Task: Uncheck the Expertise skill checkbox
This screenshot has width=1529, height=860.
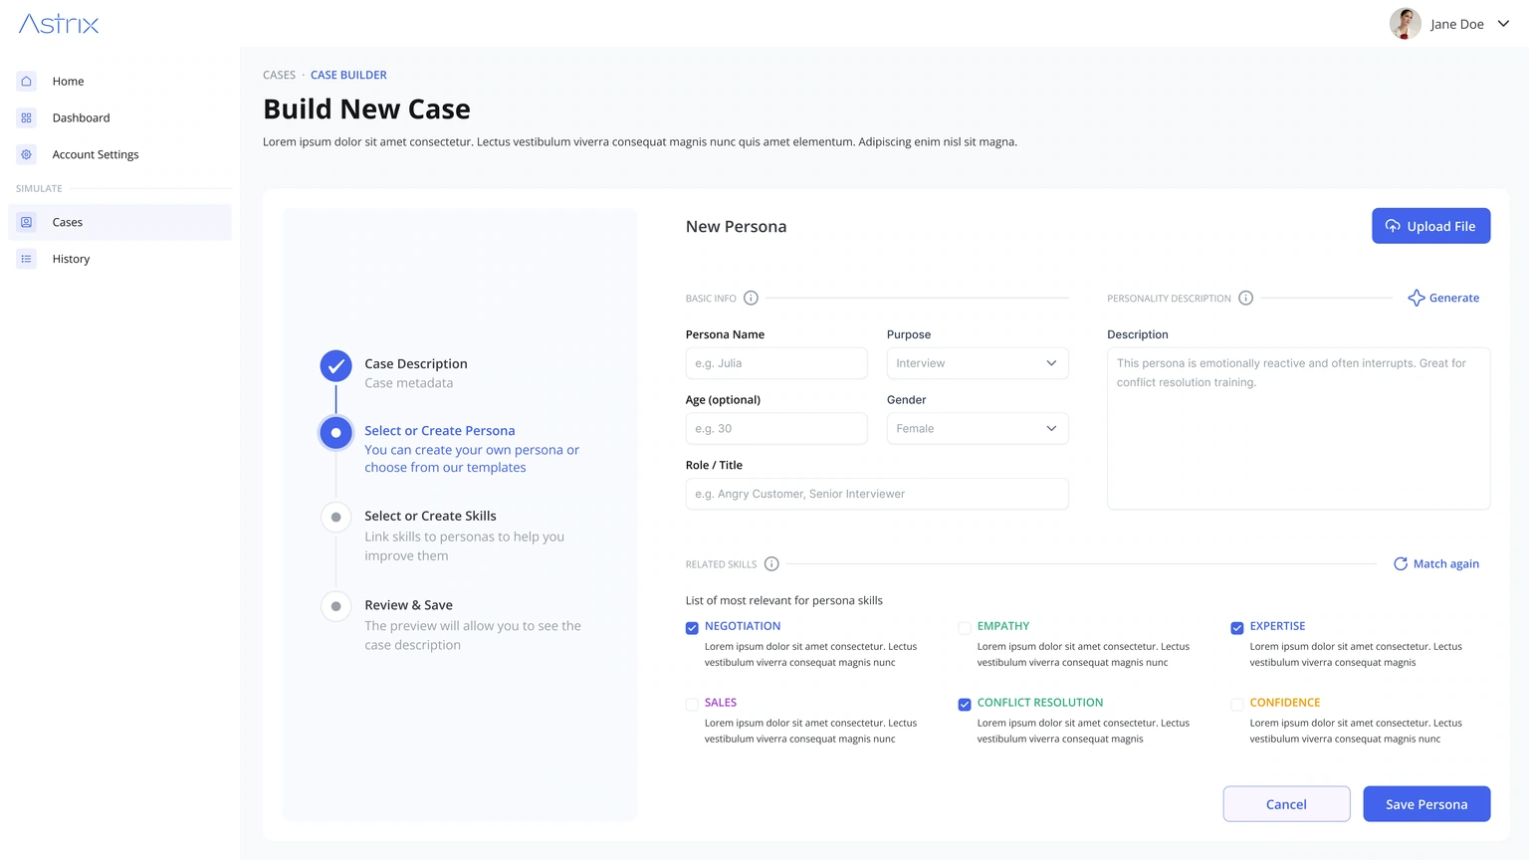Action: click(1237, 628)
